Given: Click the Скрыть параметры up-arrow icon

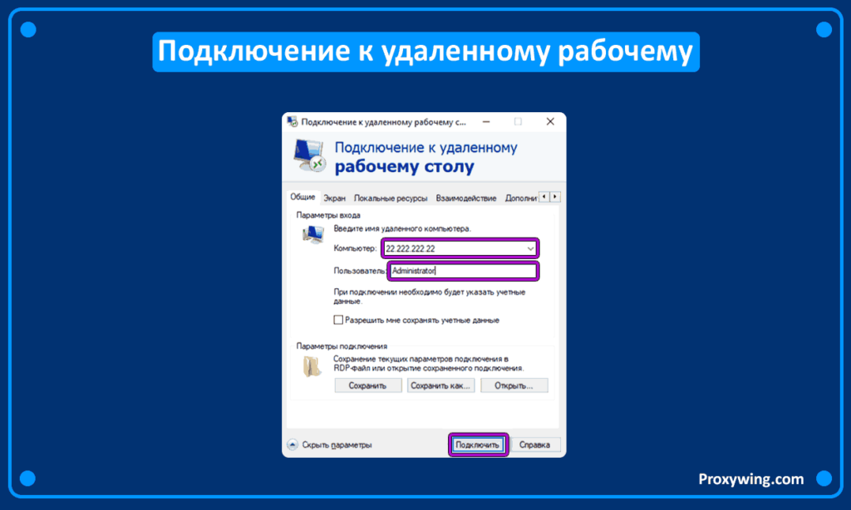Looking at the screenshot, I should point(293,445).
